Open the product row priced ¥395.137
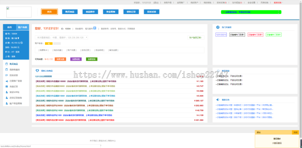 coord(119,101)
